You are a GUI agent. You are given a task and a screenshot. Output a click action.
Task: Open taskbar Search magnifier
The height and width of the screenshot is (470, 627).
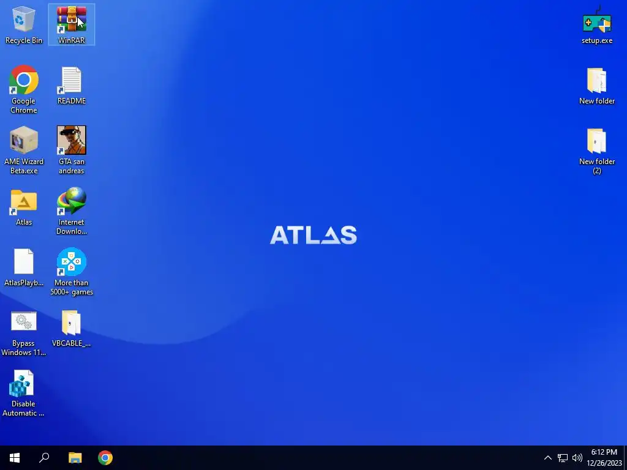coord(44,458)
